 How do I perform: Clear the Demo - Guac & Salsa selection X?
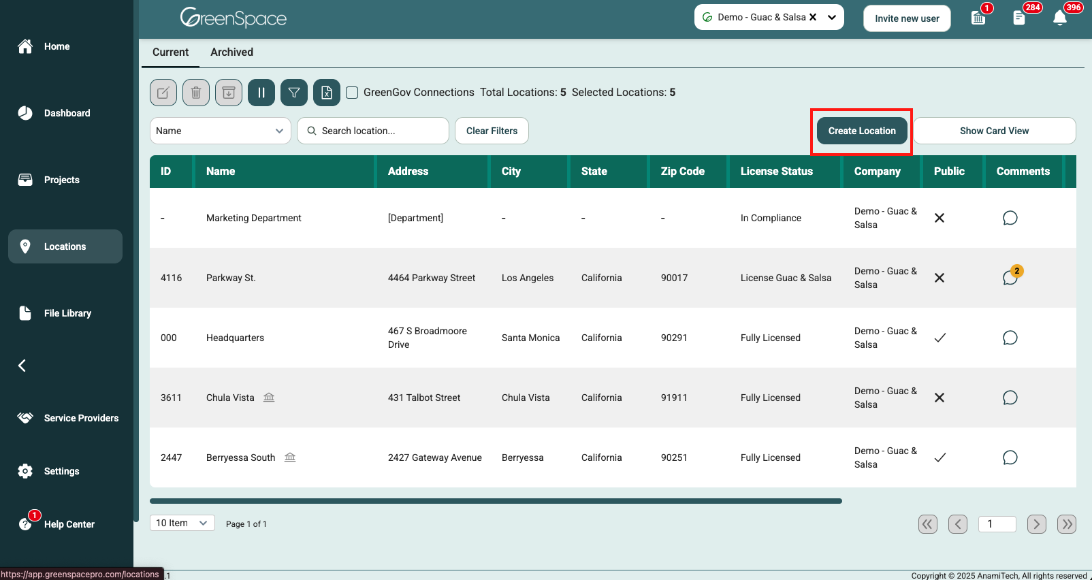tap(813, 17)
